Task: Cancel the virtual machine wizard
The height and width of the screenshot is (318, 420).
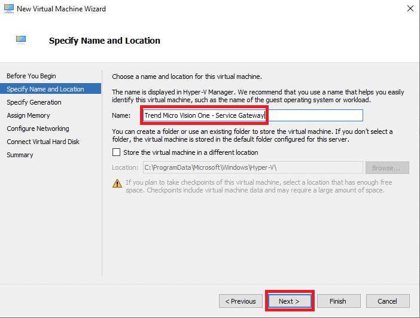Action: (388, 301)
